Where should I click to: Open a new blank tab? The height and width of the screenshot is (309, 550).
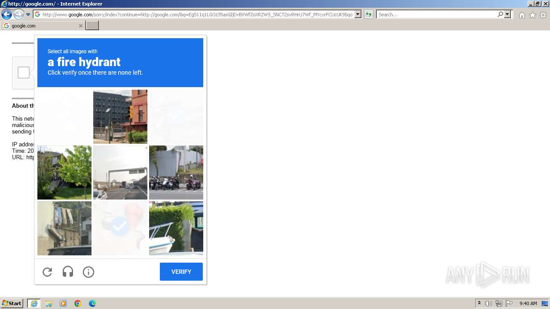92,26
